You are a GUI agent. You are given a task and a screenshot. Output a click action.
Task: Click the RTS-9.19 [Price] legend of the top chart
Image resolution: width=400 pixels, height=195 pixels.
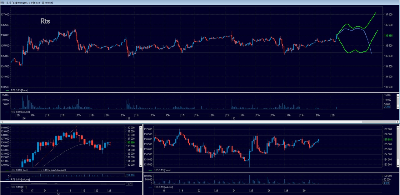[x=19, y=90]
